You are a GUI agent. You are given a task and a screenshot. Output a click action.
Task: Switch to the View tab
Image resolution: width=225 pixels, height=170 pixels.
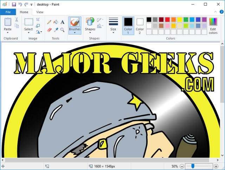click(x=40, y=12)
